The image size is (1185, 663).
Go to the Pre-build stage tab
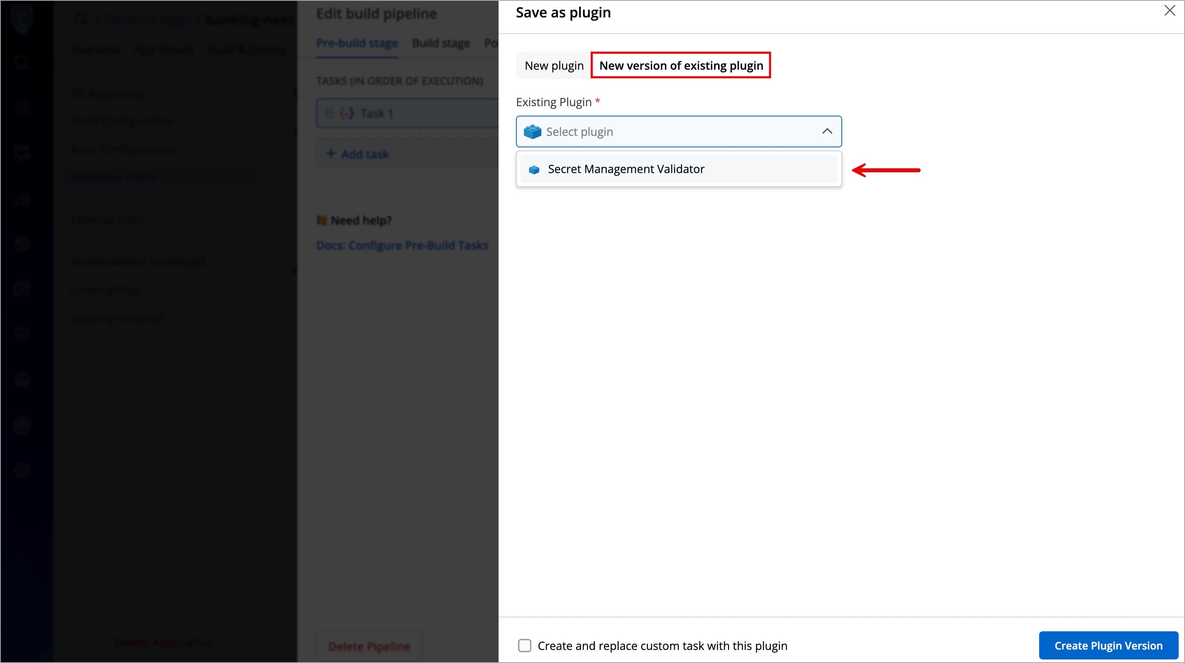(357, 43)
